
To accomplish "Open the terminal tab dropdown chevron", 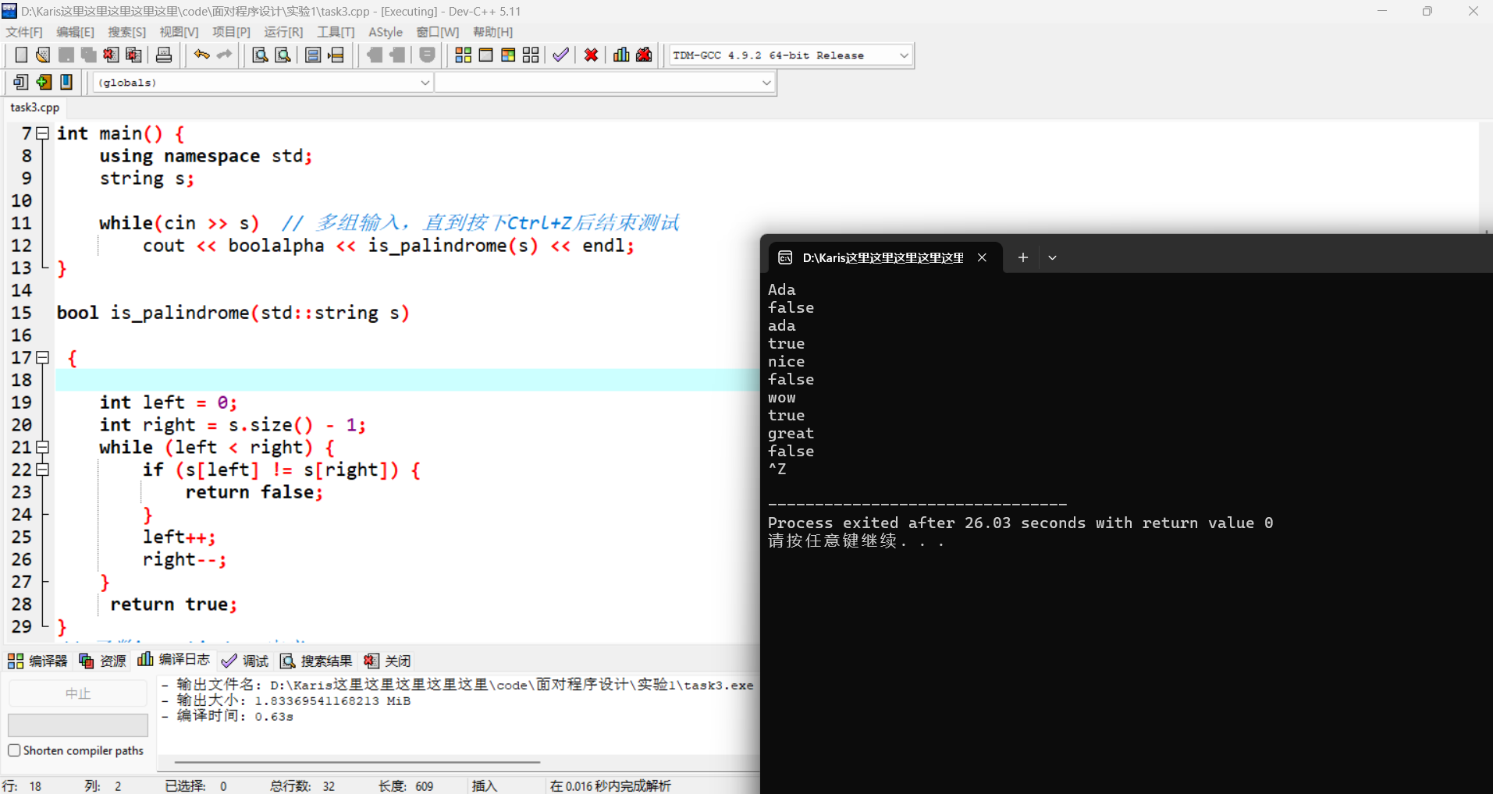I will (x=1052, y=257).
